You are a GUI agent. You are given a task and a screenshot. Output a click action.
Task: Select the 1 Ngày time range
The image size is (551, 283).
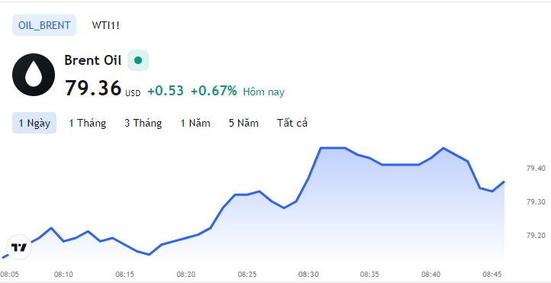34,123
